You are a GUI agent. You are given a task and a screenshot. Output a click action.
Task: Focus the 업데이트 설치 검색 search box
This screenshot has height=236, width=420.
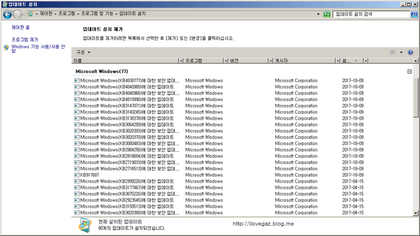372,14
